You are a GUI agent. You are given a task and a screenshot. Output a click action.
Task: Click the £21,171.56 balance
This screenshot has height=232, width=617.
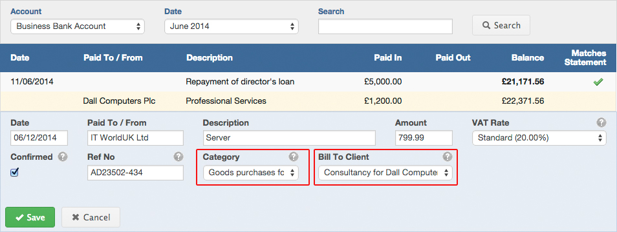point(523,82)
